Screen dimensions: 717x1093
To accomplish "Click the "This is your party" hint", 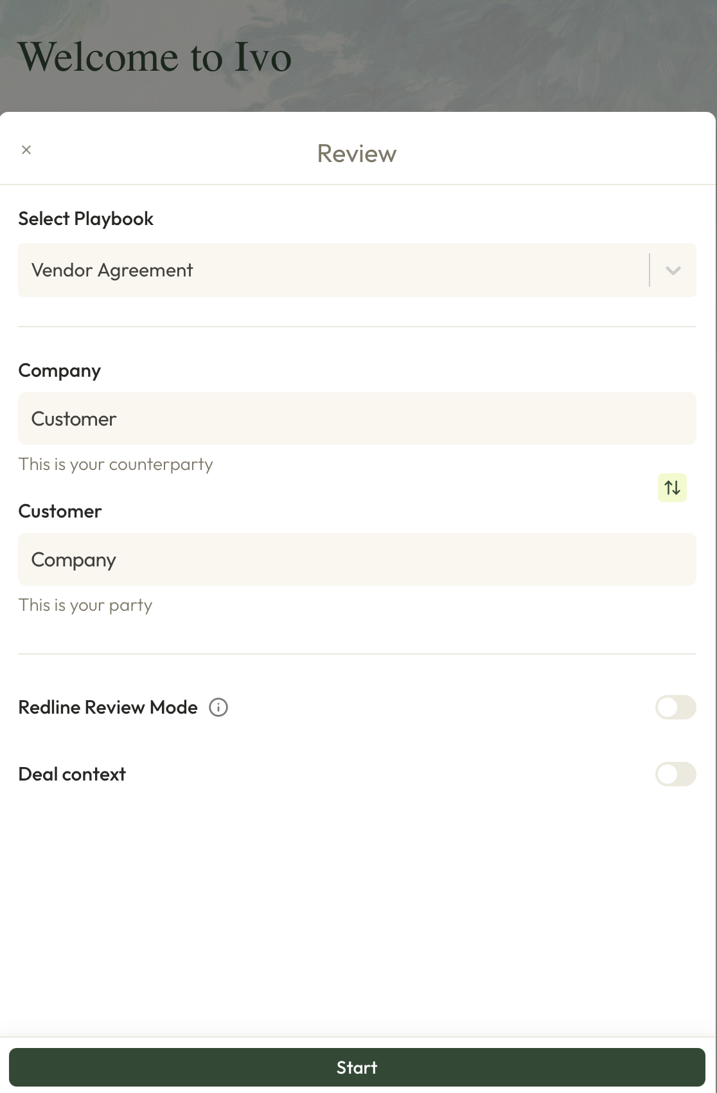I will (85, 605).
